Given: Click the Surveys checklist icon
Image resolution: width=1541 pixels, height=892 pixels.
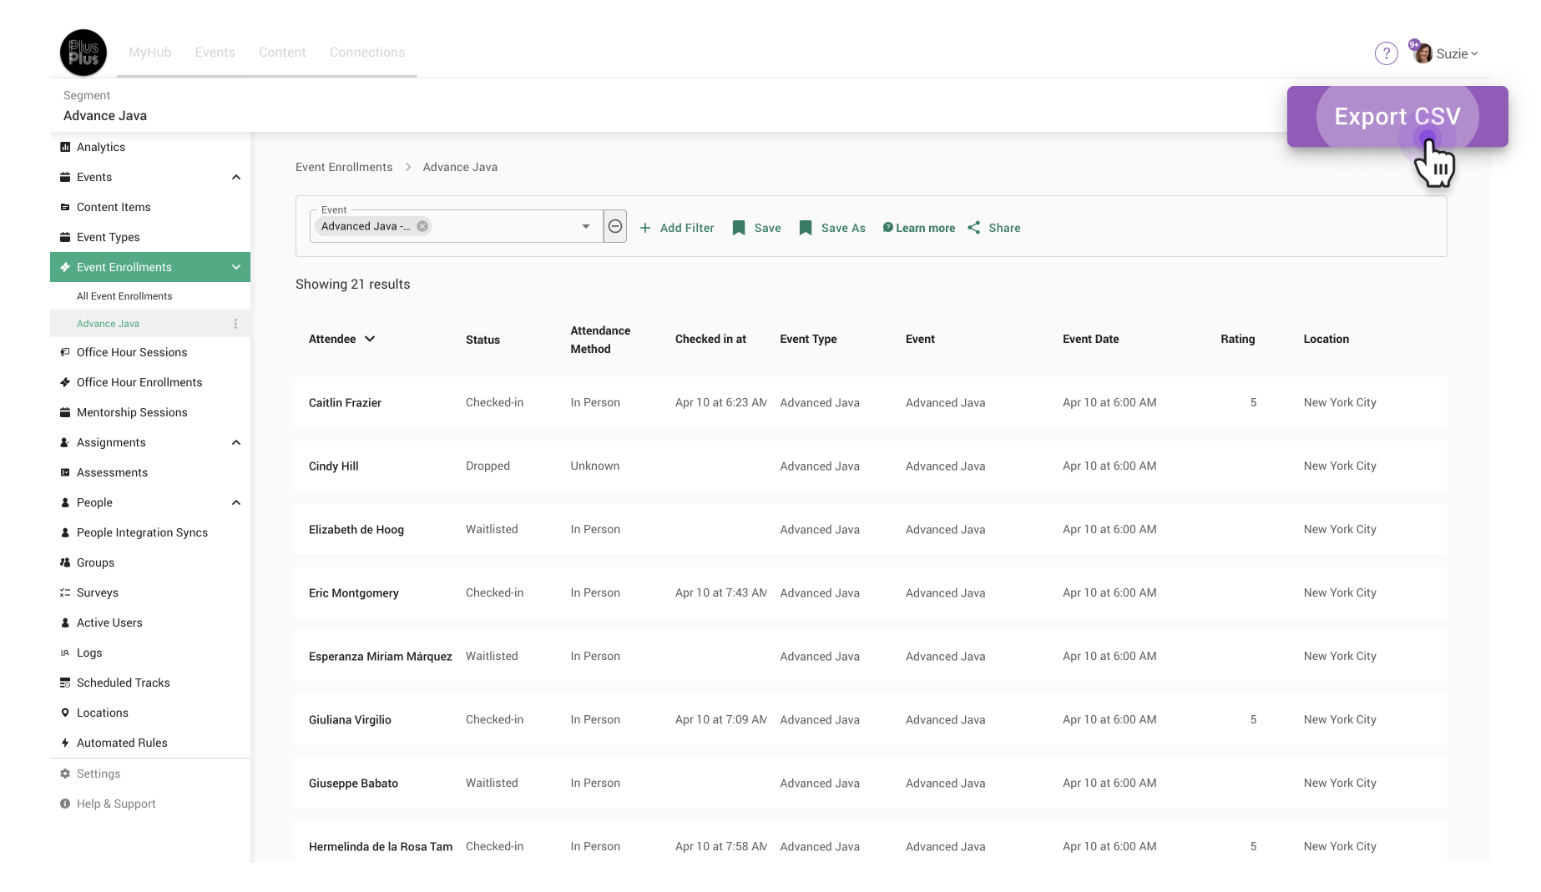Looking at the screenshot, I should [65, 592].
